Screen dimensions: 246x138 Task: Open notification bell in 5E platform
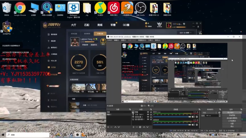pos(198,27)
